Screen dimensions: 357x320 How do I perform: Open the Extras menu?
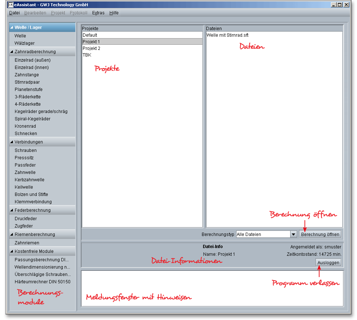tap(98, 13)
